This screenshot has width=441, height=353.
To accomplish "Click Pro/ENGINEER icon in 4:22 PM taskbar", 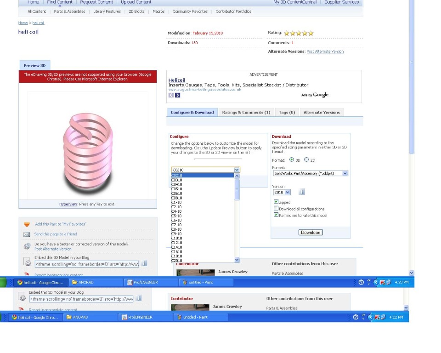I will pyautogui.click(x=124, y=317).
